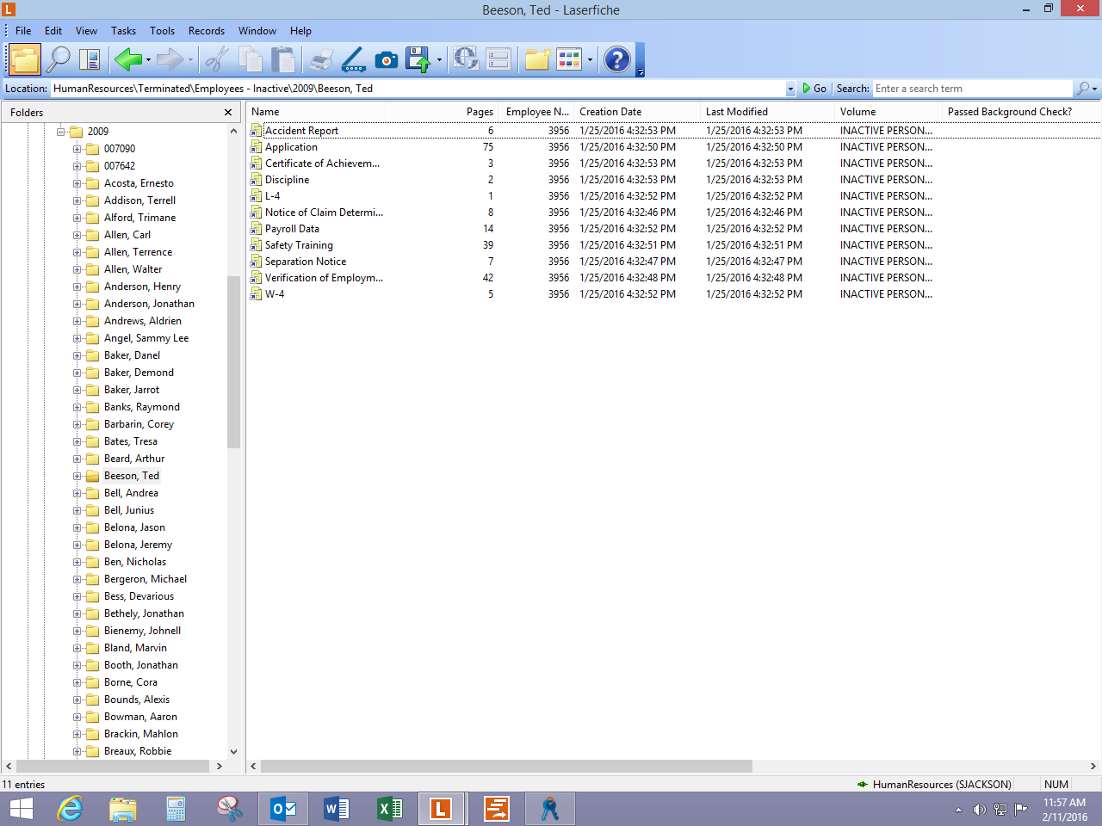Open the Location path dropdown arrow

point(790,89)
